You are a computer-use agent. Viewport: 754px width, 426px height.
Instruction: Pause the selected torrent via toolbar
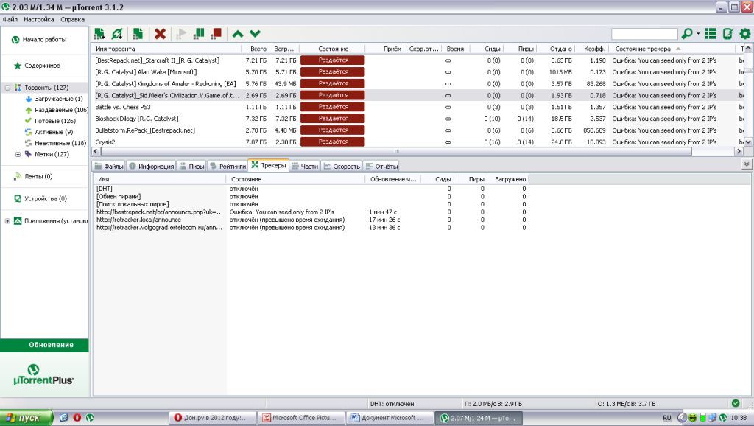[199, 34]
